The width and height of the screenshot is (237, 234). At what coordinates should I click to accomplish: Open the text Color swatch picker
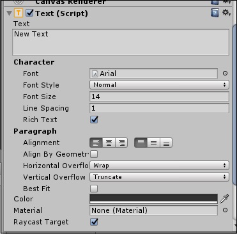point(153,199)
